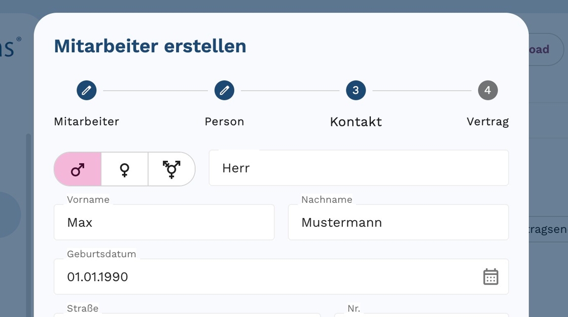
Task: Focus the Straße input field
Action: [x=187, y=314]
